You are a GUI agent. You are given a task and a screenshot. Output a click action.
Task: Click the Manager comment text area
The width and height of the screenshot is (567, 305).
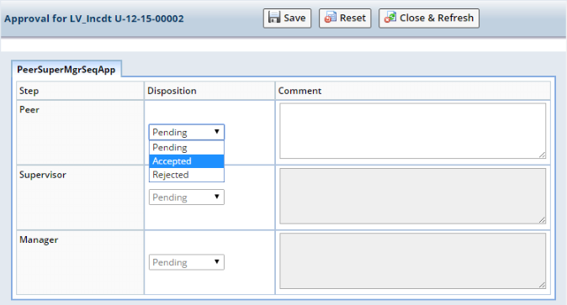click(412, 261)
